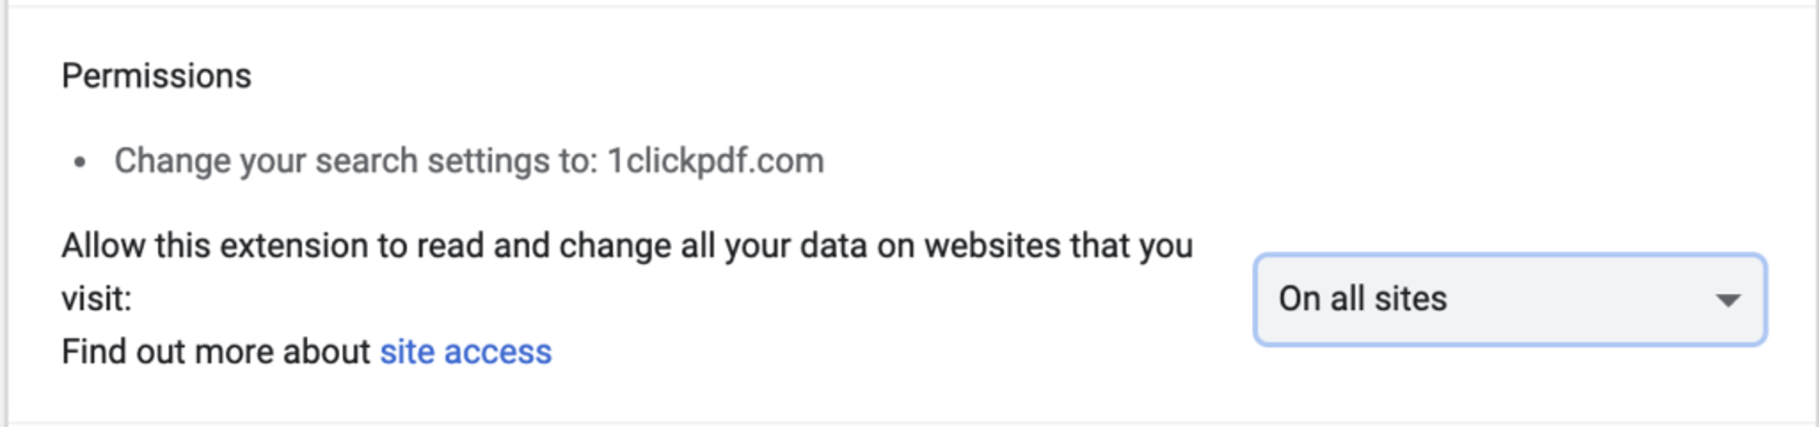This screenshot has height=427, width=1819.
Task: Open the "On all sites" dropdown
Action: coord(1510,299)
